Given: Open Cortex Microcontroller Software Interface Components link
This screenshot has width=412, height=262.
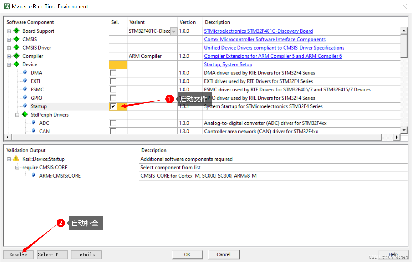Looking at the screenshot, I should tap(265, 39).
